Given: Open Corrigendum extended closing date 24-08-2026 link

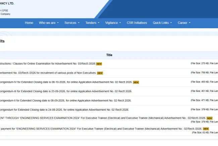Looking at the screenshot, I should (64, 110).
